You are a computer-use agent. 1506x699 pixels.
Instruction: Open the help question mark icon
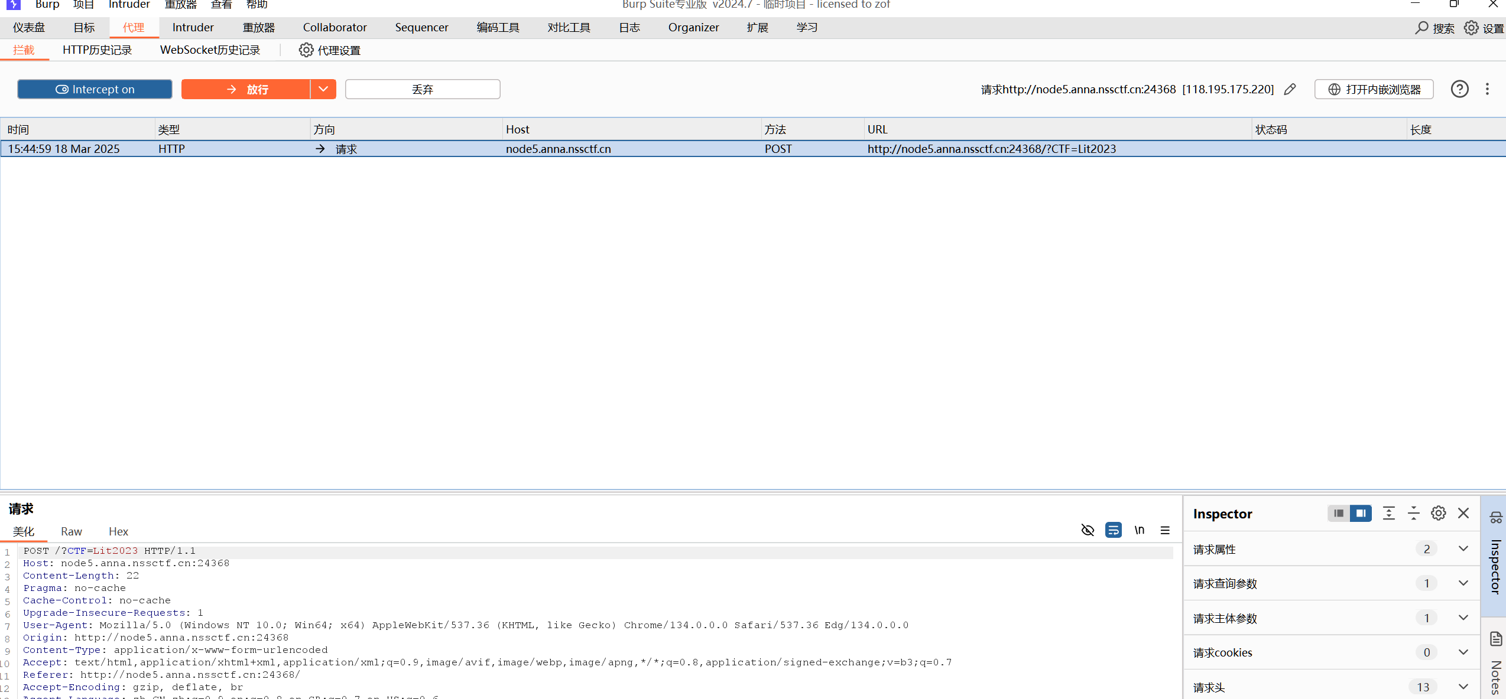click(1459, 89)
